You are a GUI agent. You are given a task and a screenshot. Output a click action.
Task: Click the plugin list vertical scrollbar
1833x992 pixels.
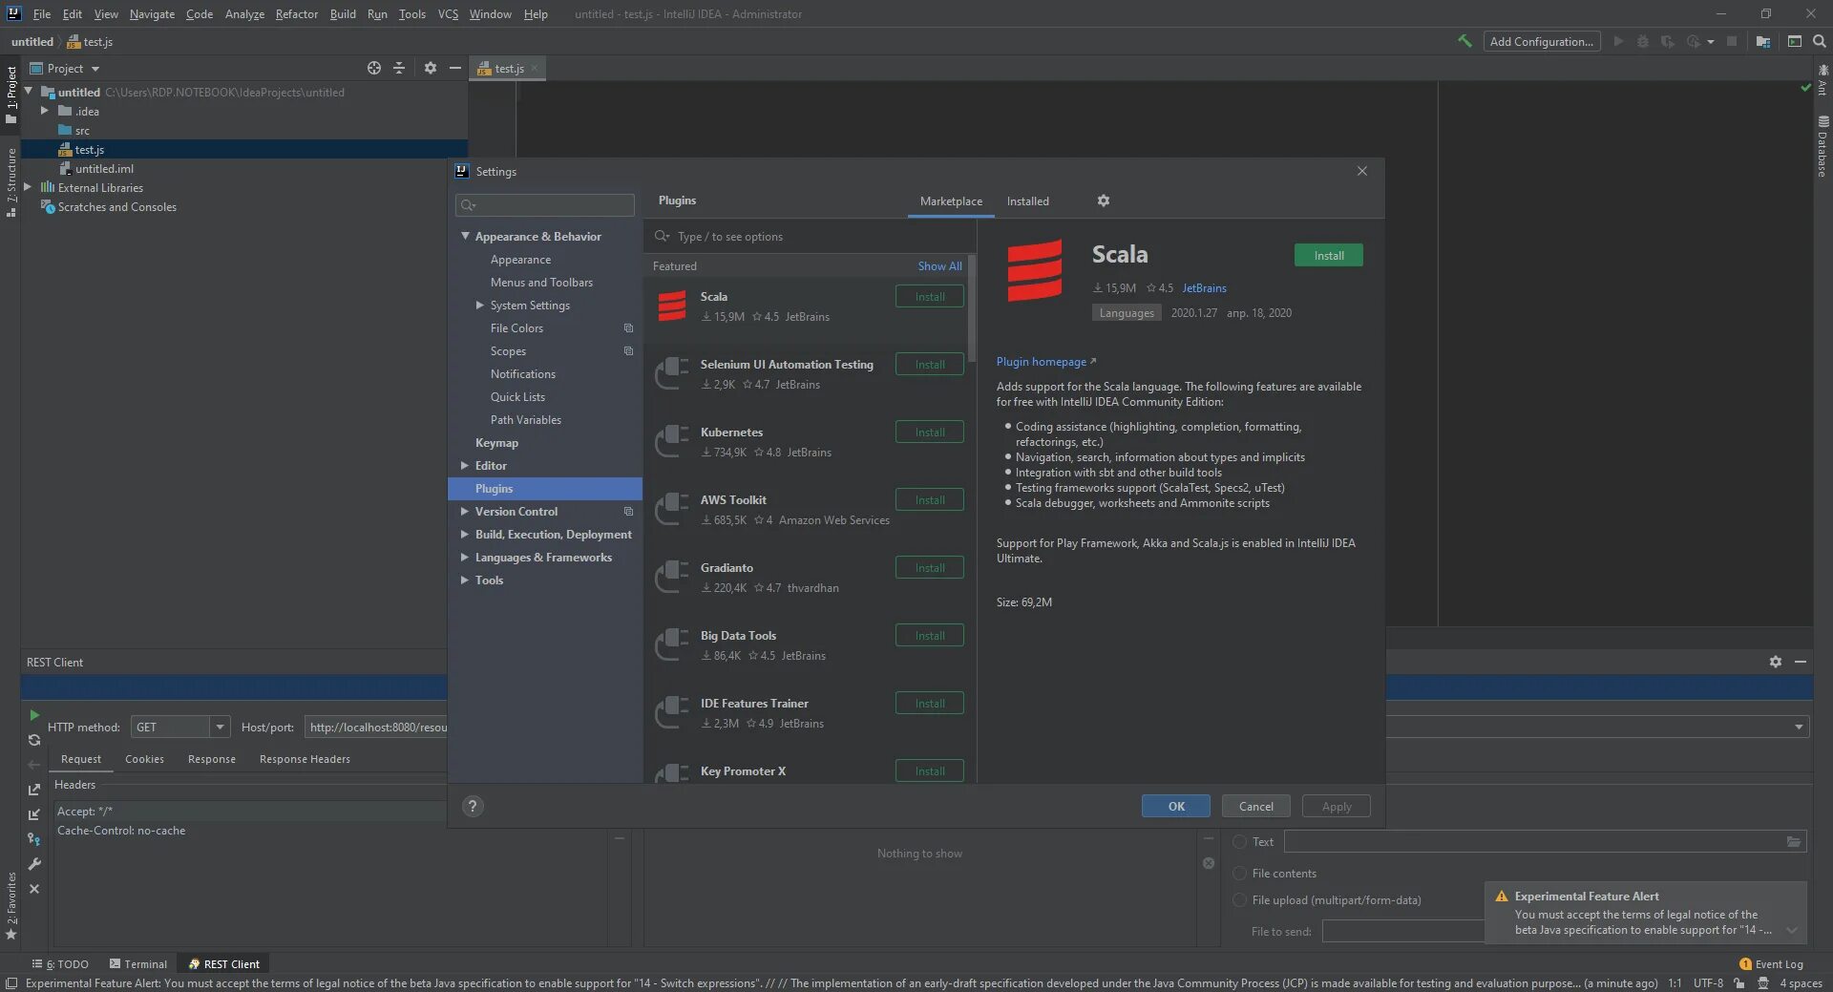(972, 308)
